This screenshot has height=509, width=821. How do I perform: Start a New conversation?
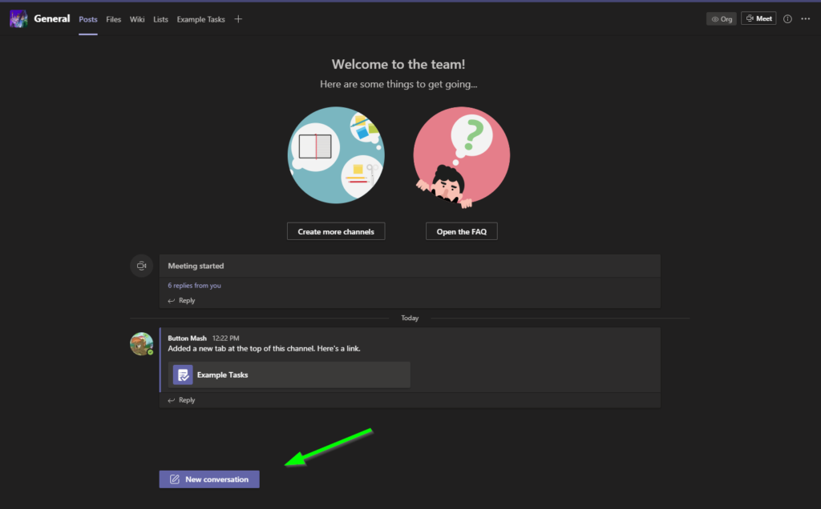209,479
